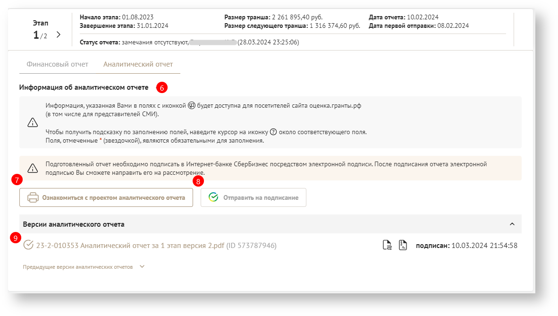
Task: Collapse the Версии аналитического отчета section
Action: [512, 224]
